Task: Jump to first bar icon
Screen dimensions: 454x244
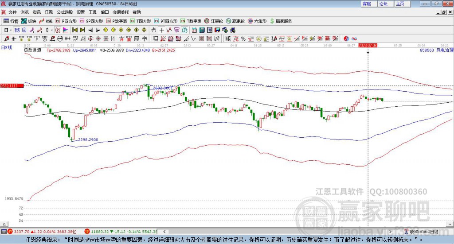Action: tap(74, 30)
